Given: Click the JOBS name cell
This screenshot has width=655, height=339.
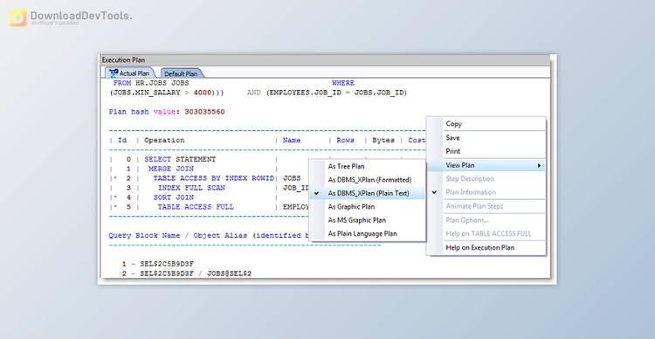Looking at the screenshot, I should [292, 178].
